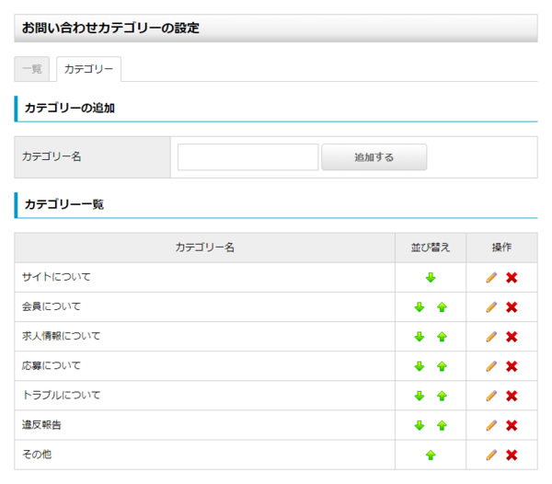Click the カテゴリー一覧 section heading
This screenshot has height=484, width=552.
(64, 204)
